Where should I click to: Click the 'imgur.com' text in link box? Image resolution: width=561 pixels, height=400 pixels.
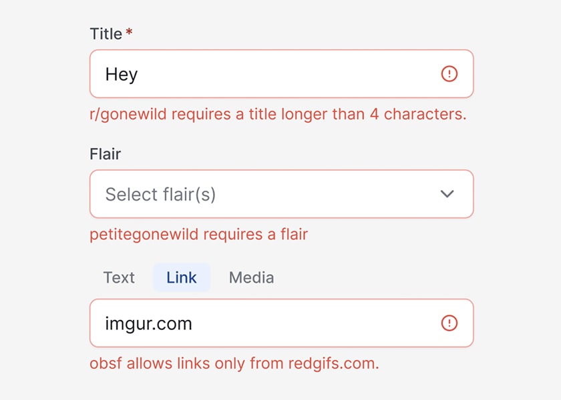(148, 324)
